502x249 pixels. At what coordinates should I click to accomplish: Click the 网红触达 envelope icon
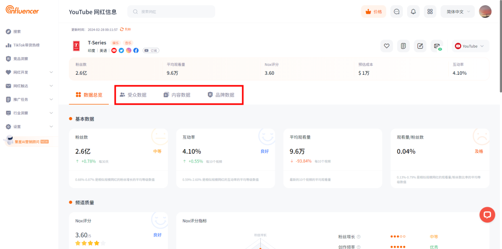pyautogui.click(x=9, y=86)
